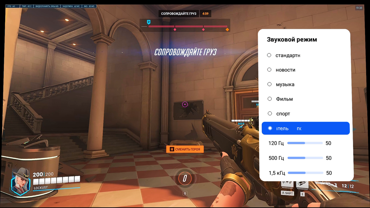Click the dynamite ability icon
Screen dimensions: 370x208
[302, 184]
